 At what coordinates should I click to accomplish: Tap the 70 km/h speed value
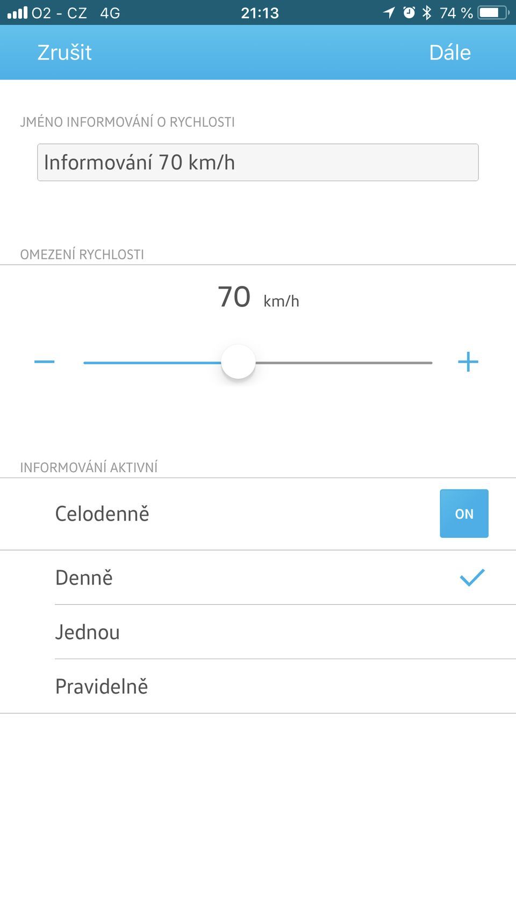click(257, 297)
